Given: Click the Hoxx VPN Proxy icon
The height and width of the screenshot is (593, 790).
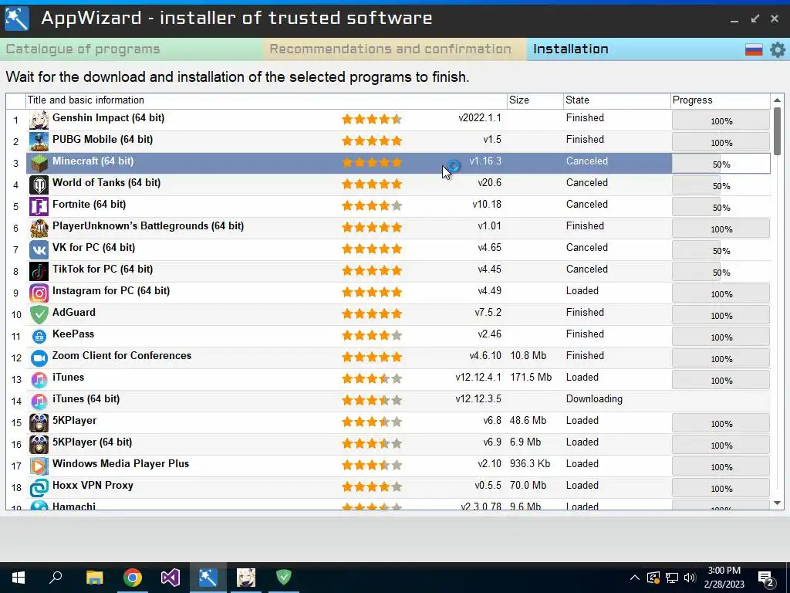Looking at the screenshot, I should (x=39, y=488).
